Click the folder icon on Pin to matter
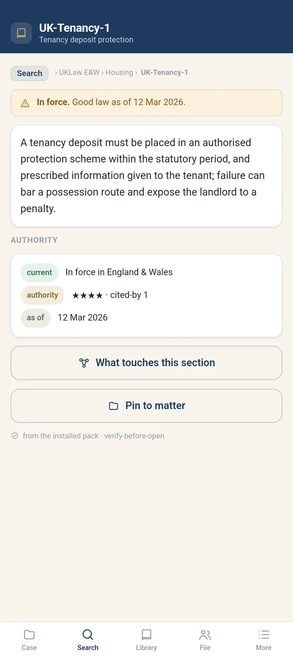 [113, 406]
